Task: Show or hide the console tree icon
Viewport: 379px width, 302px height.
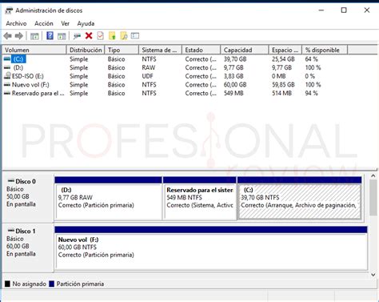Action: point(34,36)
